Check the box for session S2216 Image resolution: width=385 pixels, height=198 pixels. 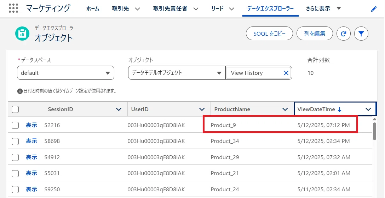15,125
